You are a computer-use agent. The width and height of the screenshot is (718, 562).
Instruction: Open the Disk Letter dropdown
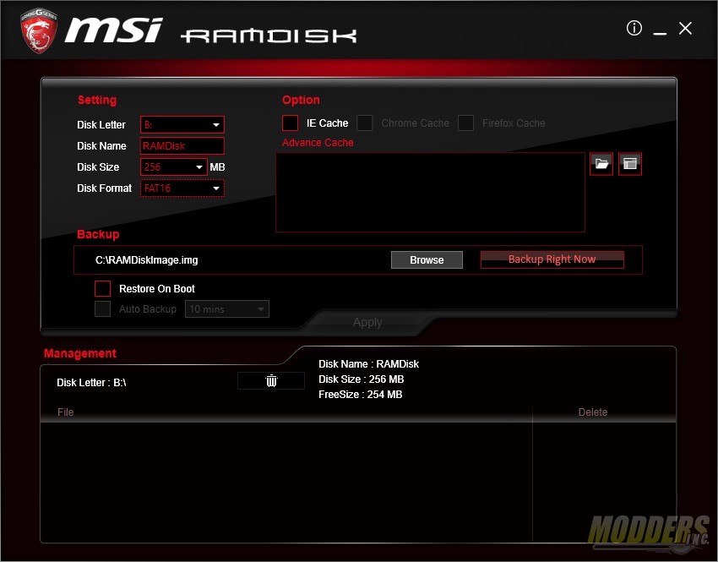tap(182, 124)
